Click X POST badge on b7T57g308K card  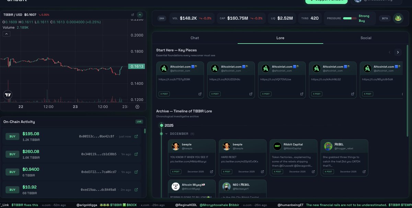click(x=164, y=94)
